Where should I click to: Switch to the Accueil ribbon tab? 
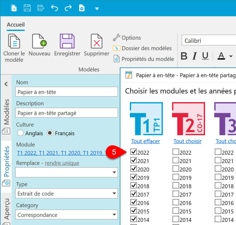(x=16, y=25)
